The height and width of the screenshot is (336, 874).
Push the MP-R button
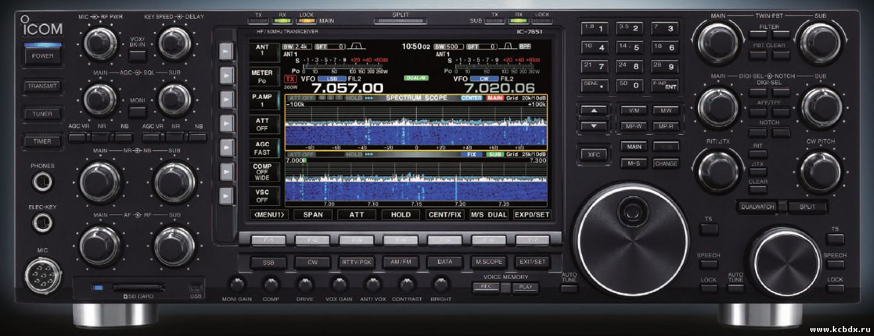[x=666, y=126]
